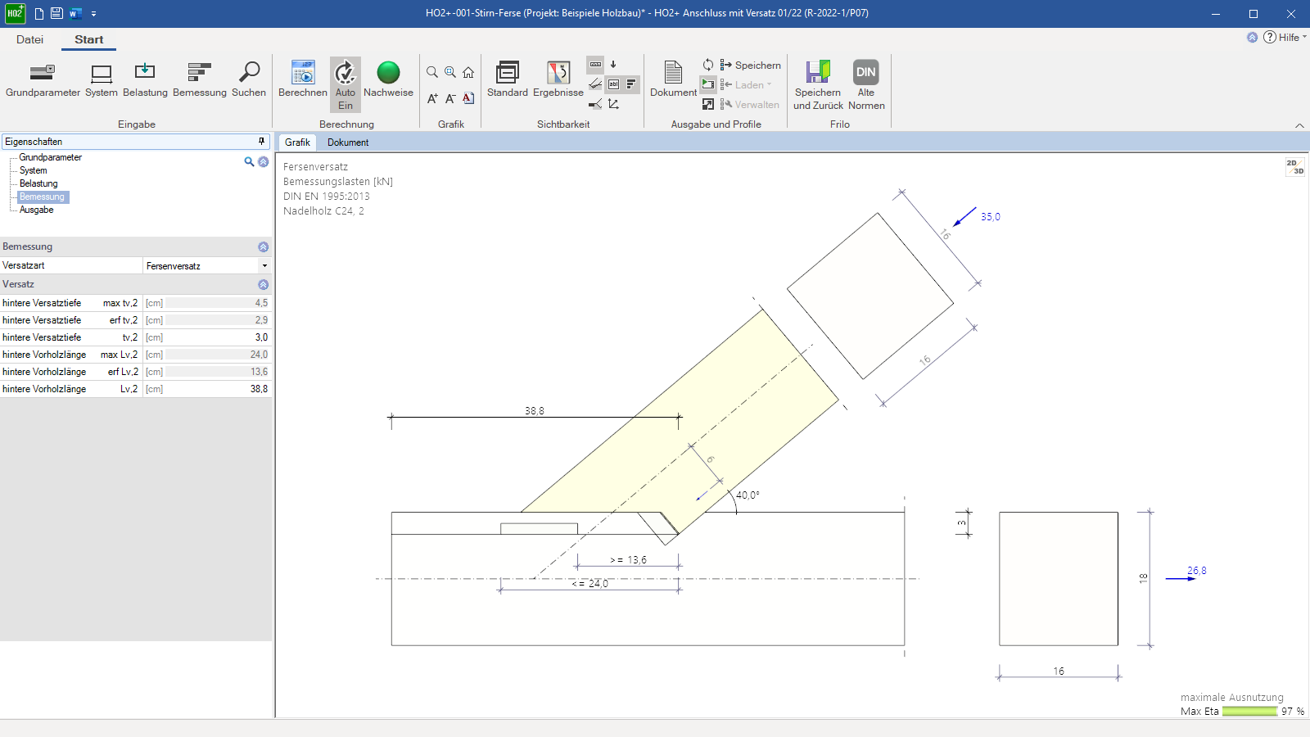Viewport: 1310px width, 737px height.
Task: Select Bemessung in the properties tree
Action: click(42, 197)
